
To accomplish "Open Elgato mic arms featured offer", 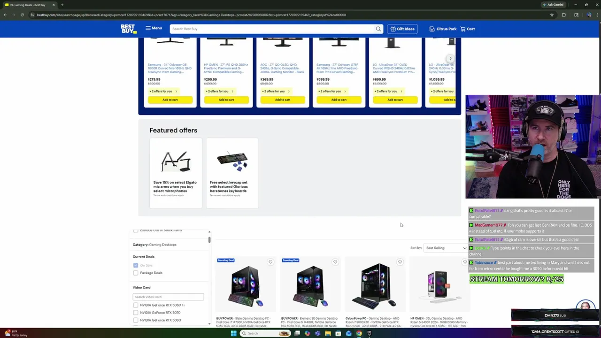I will tap(176, 173).
